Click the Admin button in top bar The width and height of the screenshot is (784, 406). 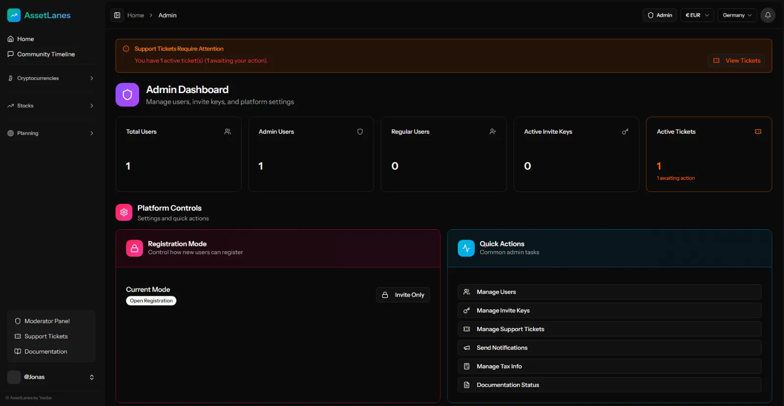point(660,15)
